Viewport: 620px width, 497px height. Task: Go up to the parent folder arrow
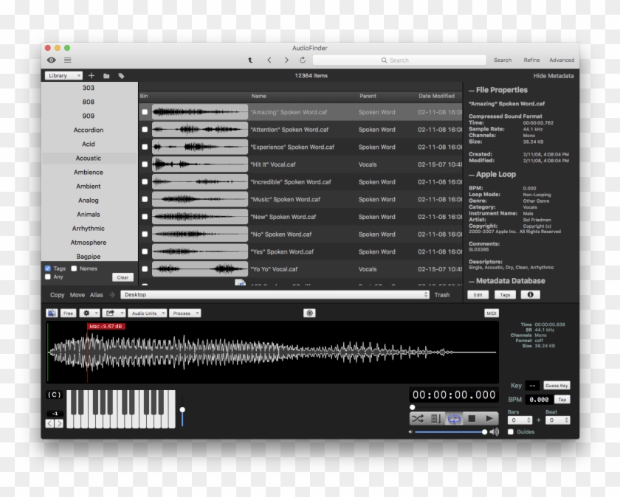tap(250, 60)
